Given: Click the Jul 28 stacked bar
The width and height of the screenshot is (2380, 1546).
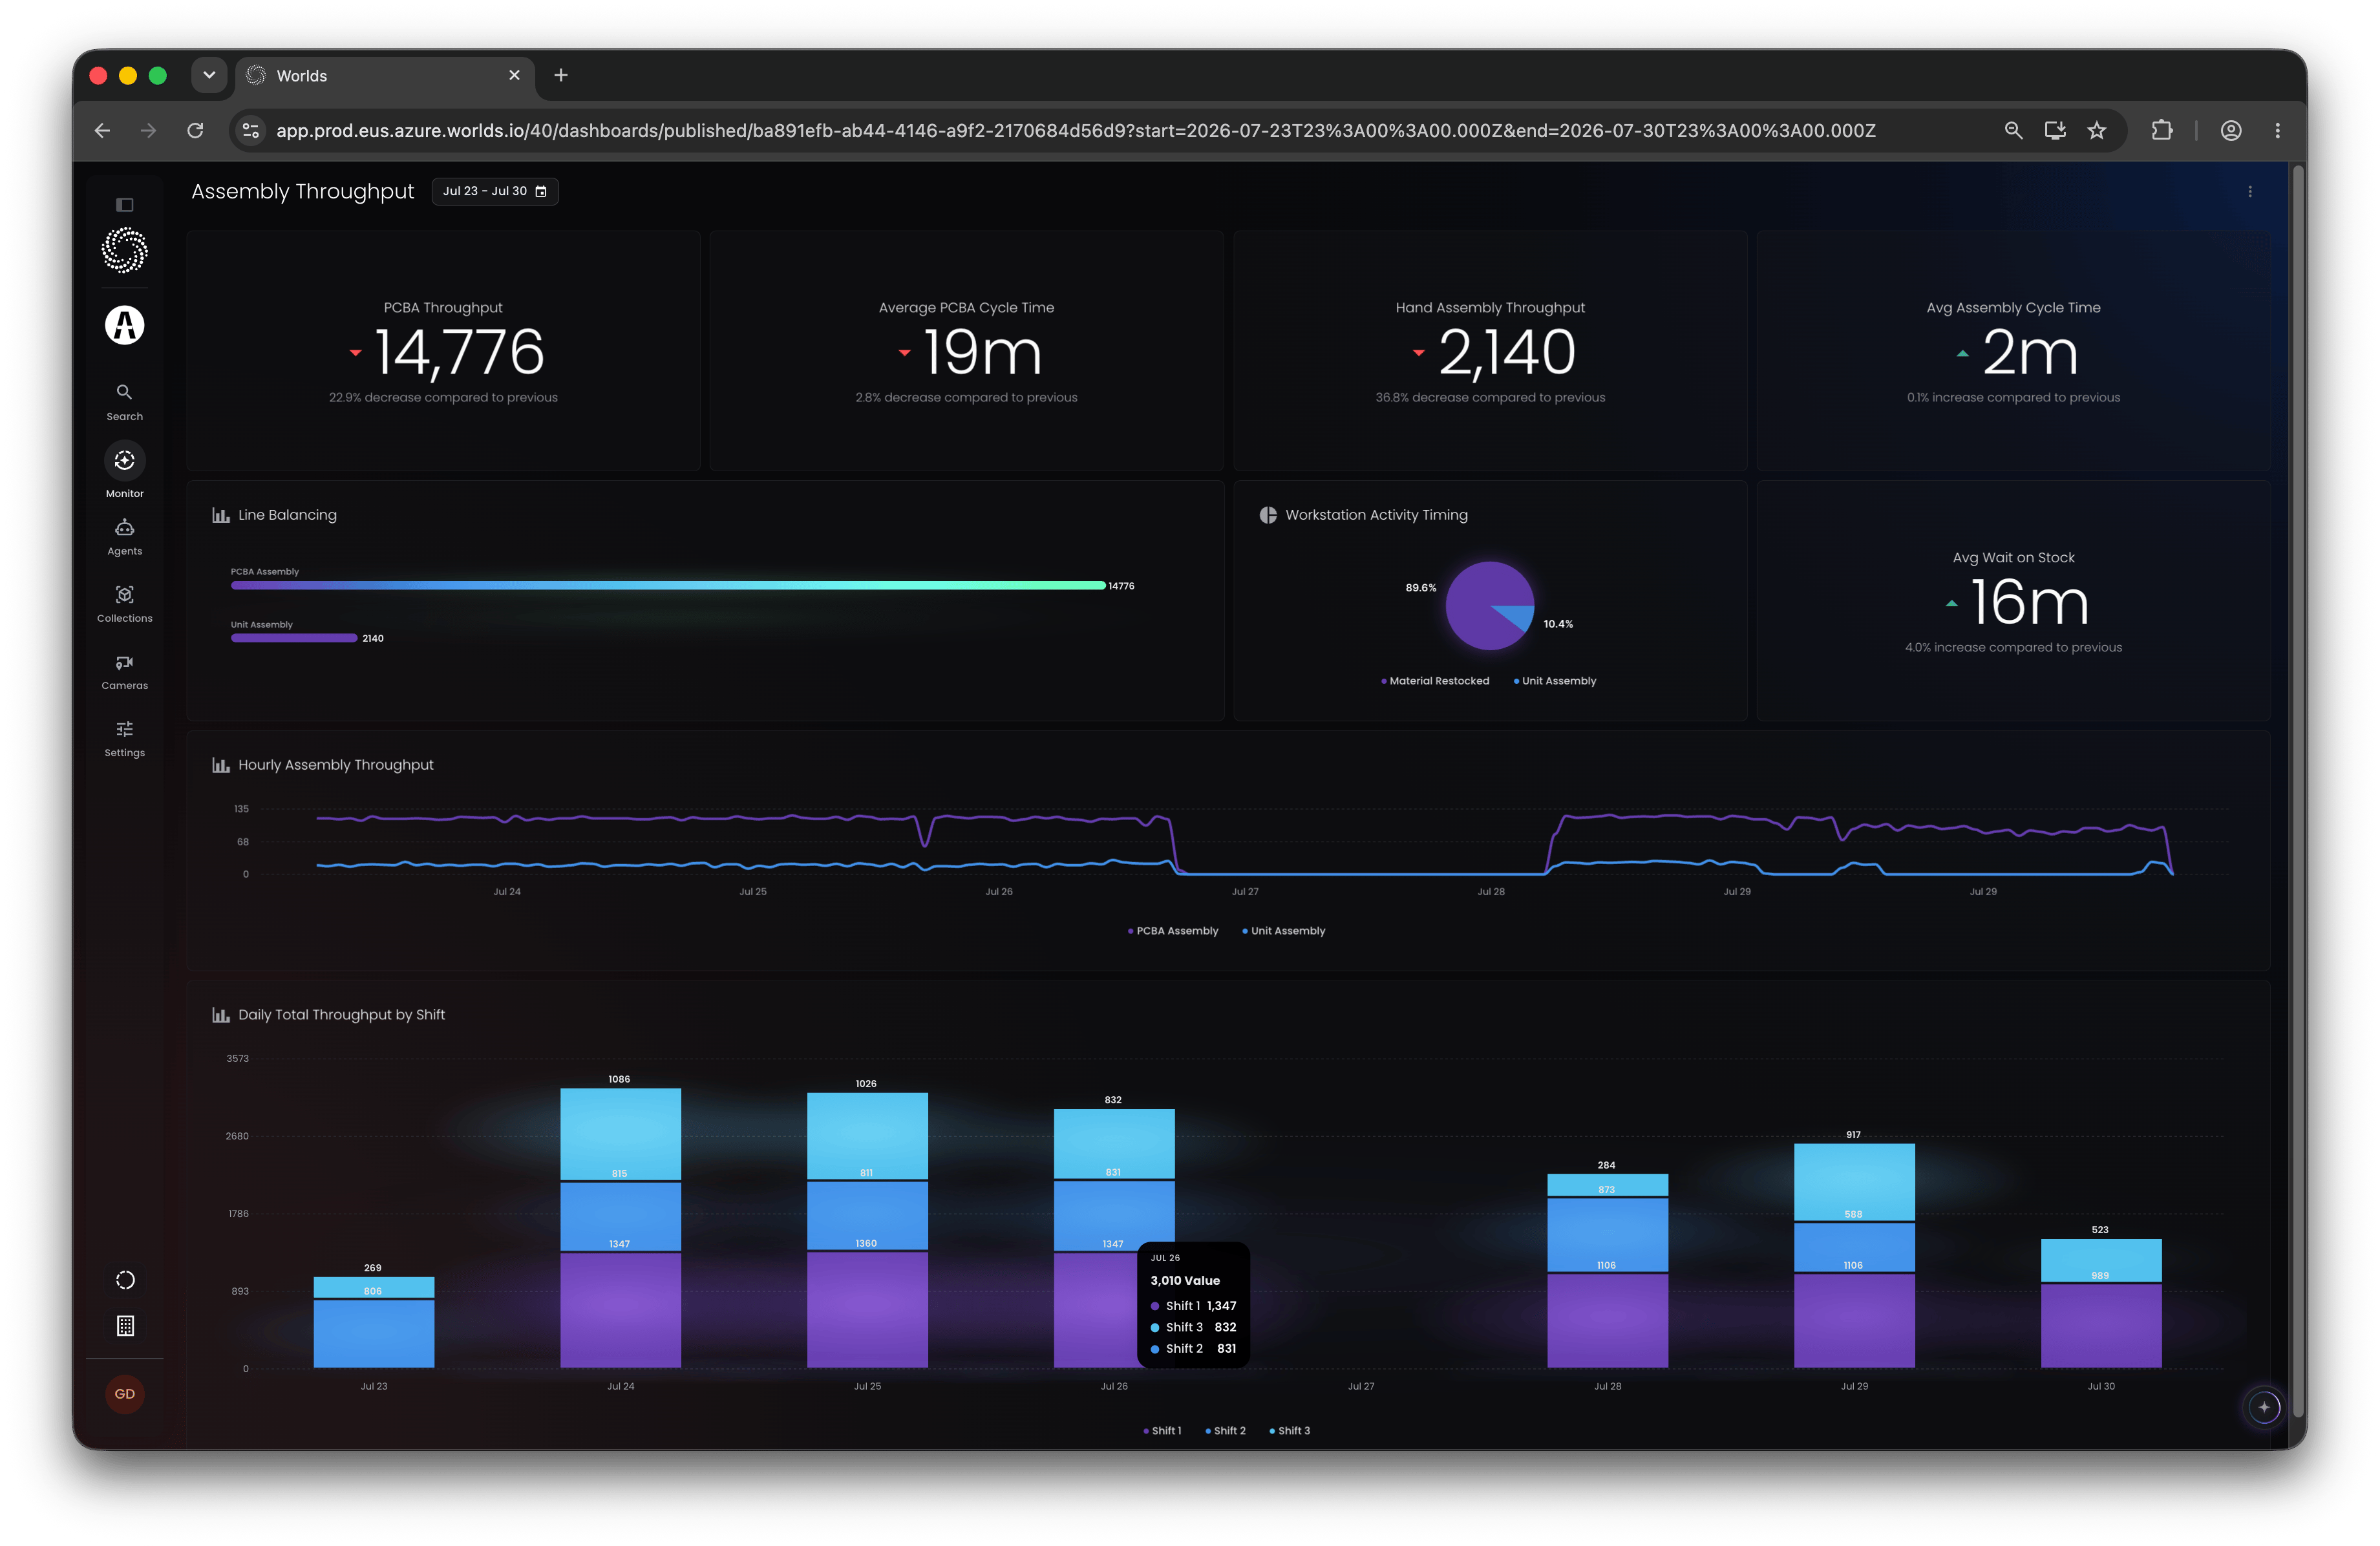Looking at the screenshot, I should 1607,1271.
